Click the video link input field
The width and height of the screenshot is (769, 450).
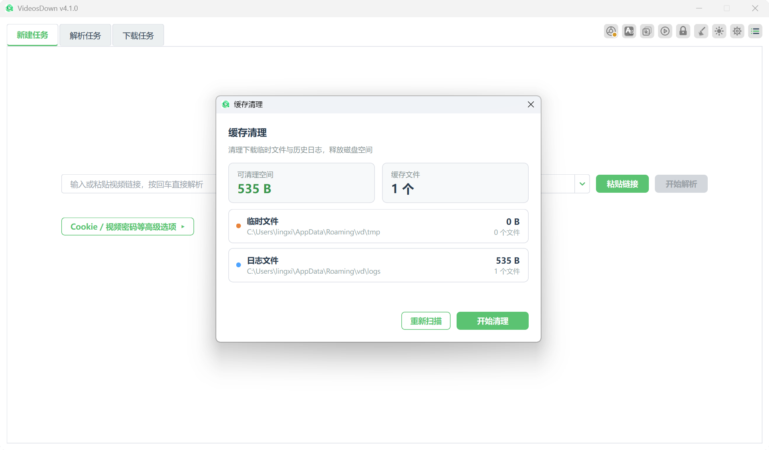[x=138, y=184]
